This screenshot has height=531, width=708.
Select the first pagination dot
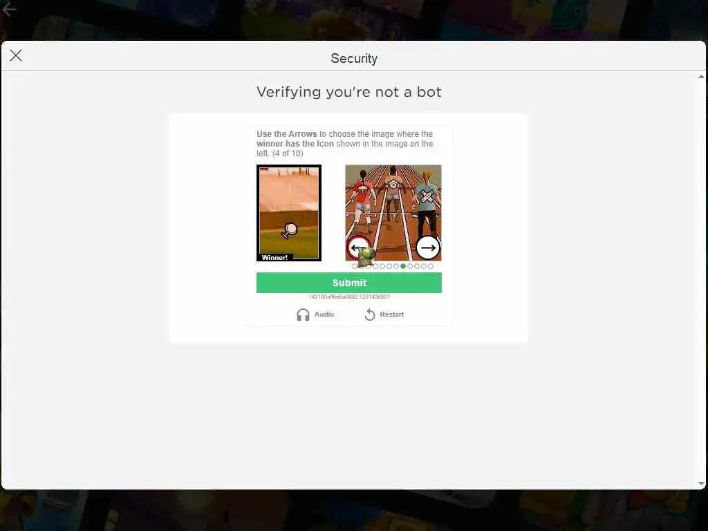[x=355, y=266]
